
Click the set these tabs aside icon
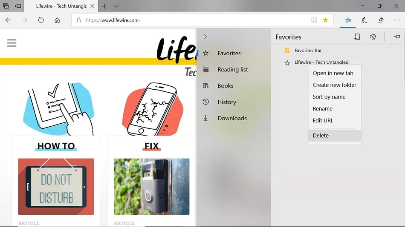tap(18, 6)
